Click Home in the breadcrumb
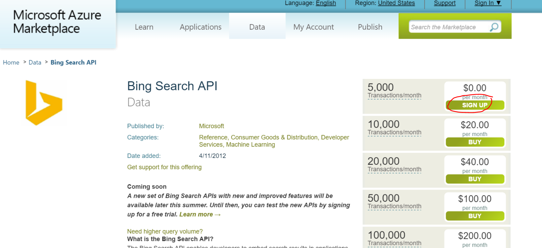This screenshot has height=248, width=542. pyautogui.click(x=11, y=62)
